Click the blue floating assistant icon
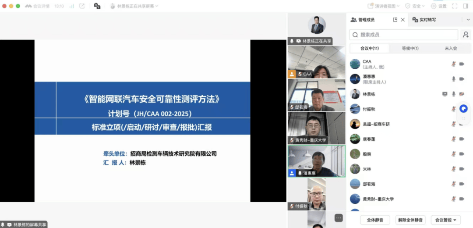The height and width of the screenshot is (228, 473). pyautogui.click(x=463, y=109)
